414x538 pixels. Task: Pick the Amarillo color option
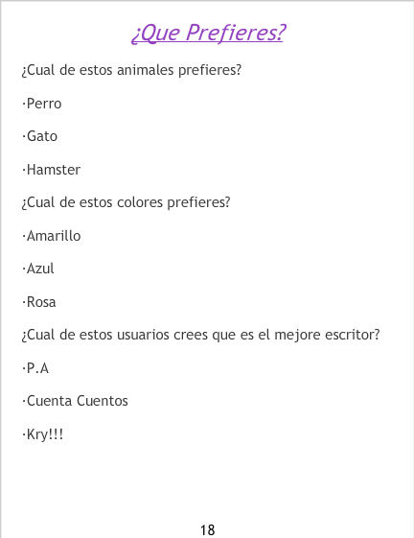coord(52,236)
